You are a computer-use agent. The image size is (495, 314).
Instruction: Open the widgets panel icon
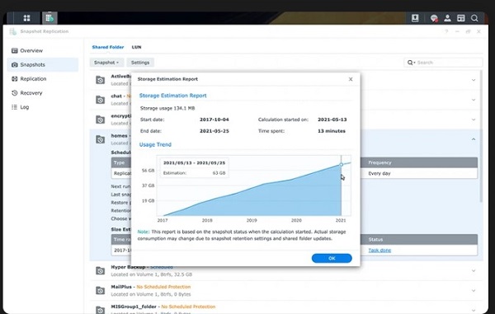(461, 18)
